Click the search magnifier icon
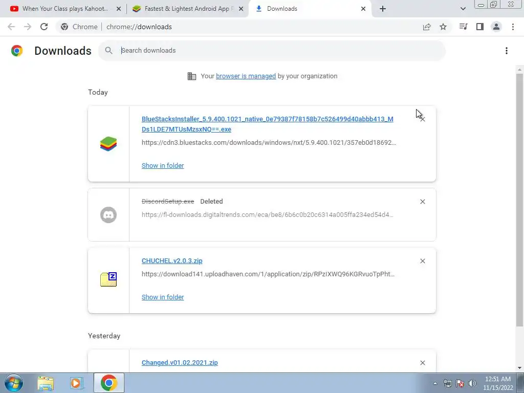 pos(108,51)
